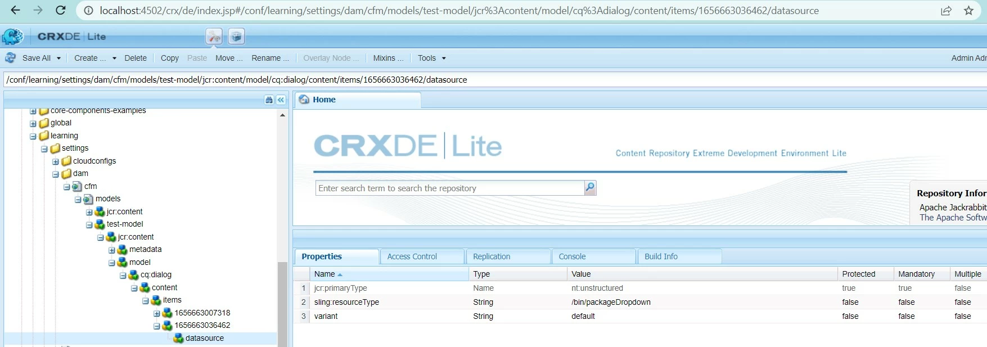987x347 pixels.
Task: Switch to the Properties tab
Action: [x=336, y=256]
